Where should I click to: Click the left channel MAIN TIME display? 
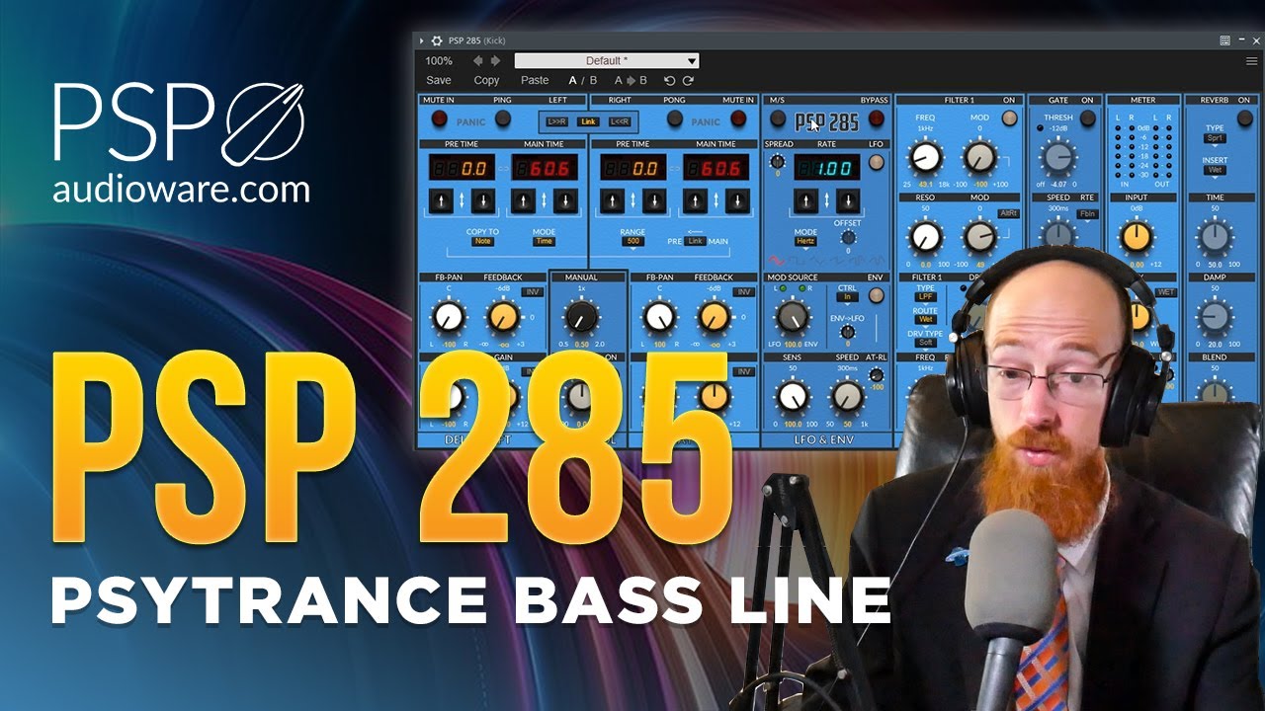coord(546,169)
